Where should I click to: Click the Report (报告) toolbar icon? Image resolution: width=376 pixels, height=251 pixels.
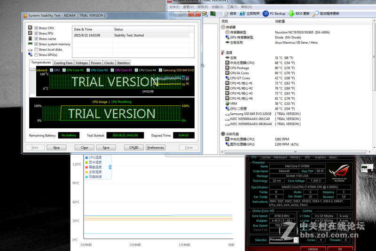[x=225, y=14]
